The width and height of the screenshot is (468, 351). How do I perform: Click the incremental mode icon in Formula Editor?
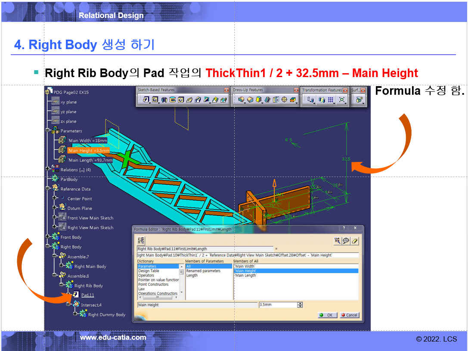141,241
